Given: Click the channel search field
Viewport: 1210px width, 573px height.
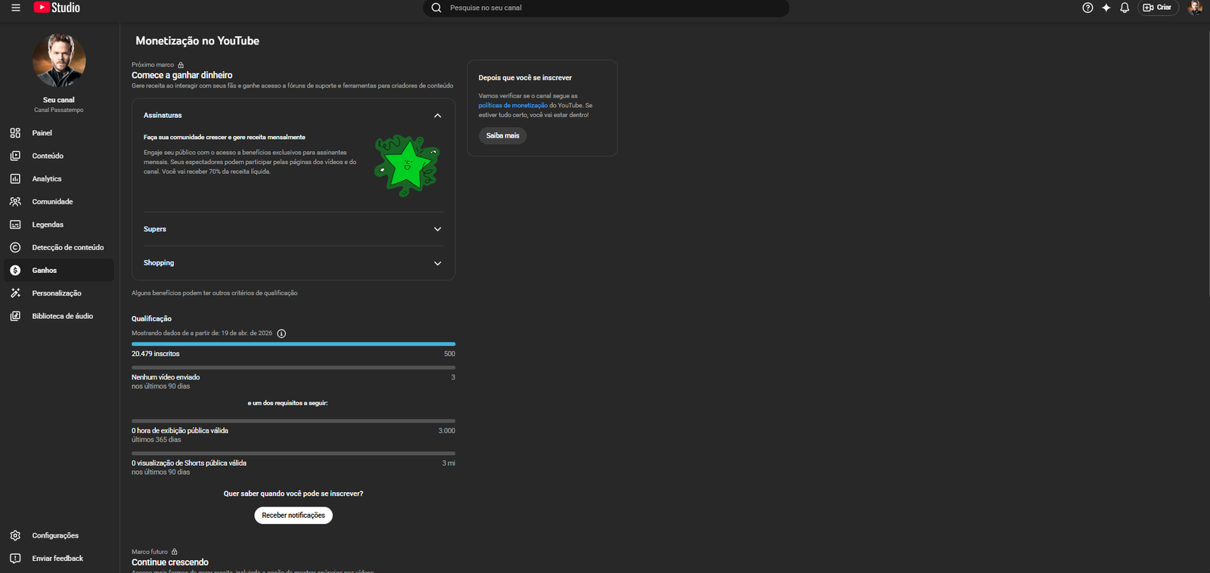Looking at the screenshot, I should 605,8.
